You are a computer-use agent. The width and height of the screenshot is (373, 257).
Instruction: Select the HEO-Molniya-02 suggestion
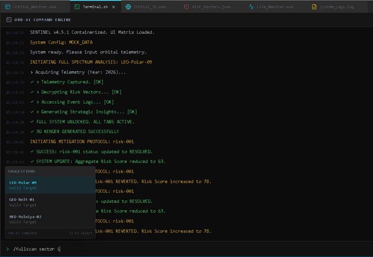(50, 219)
